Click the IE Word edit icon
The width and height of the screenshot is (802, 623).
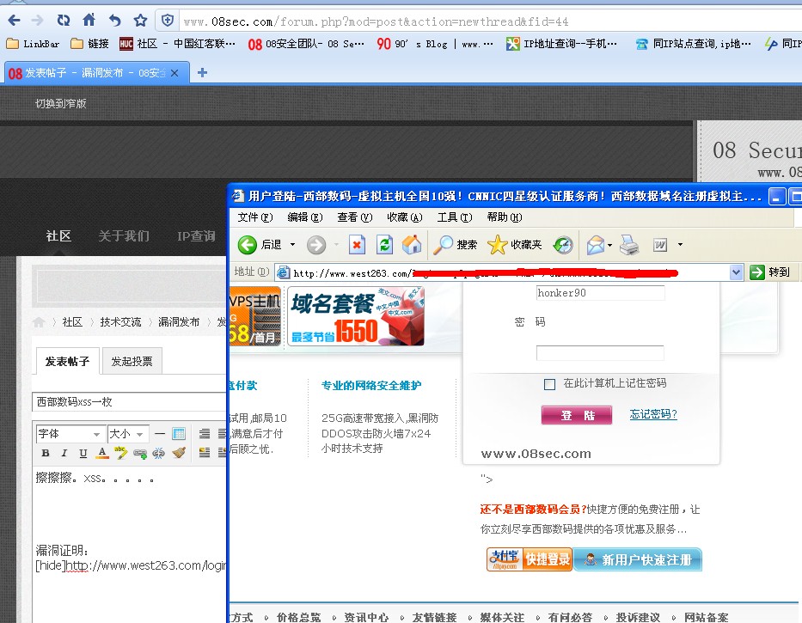pos(660,245)
